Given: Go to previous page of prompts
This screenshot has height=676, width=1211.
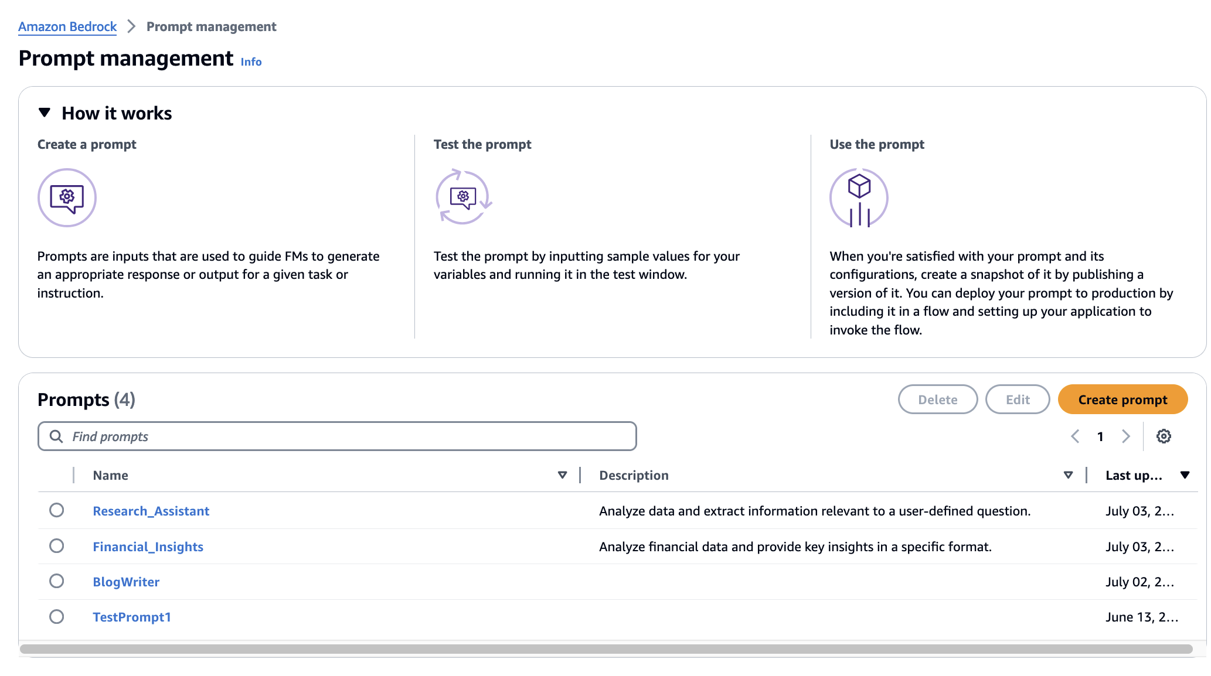Looking at the screenshot, I should (x=1075, y=436).
